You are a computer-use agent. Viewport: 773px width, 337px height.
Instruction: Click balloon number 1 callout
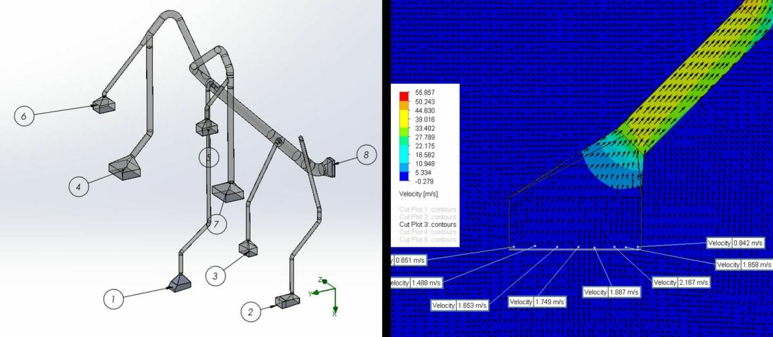(x=113, y=299)
